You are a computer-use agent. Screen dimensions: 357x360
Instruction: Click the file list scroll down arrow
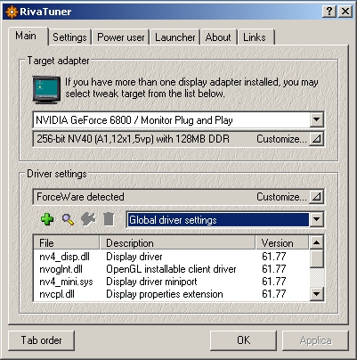pos(316,294)
